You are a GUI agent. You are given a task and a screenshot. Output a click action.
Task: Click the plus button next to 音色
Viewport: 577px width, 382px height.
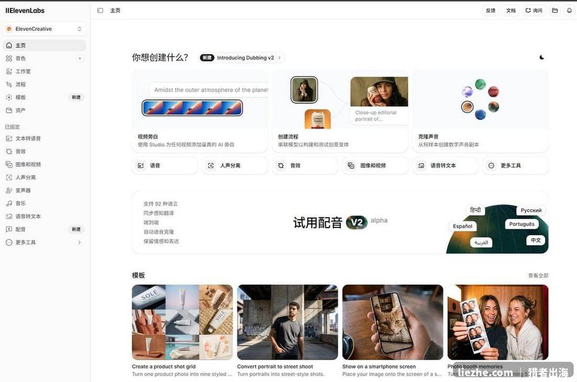tap(80, 59)
